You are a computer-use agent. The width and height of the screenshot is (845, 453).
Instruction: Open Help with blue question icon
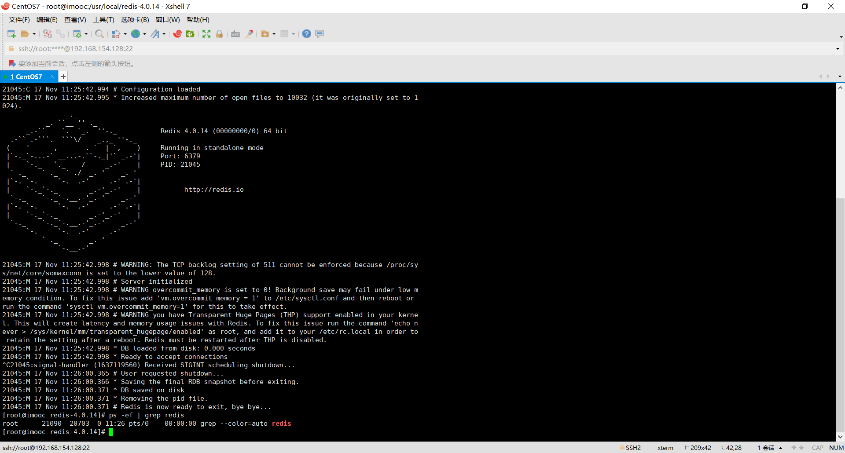tap(307, 34)
